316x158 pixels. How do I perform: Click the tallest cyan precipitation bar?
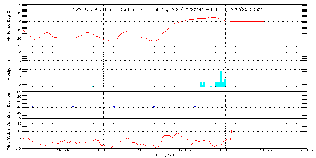click(x=221, y=79)
